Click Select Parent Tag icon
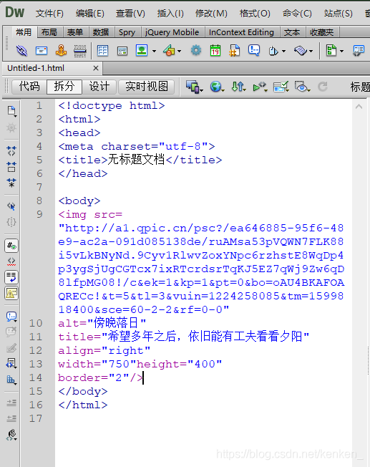Image resolution: width=370 pixels, height=467 pixels. tap(11, 206)
